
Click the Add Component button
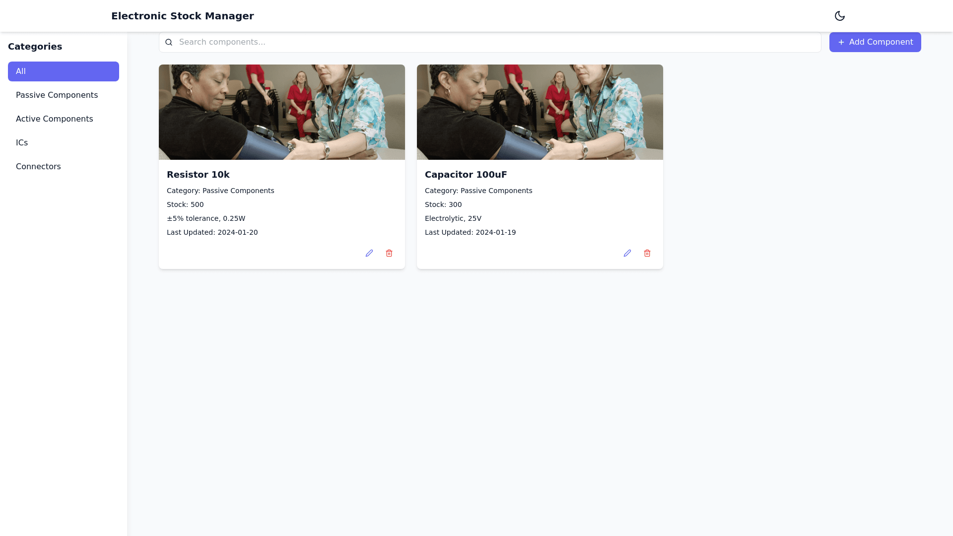pyautogui.click(x=875, y=42)
